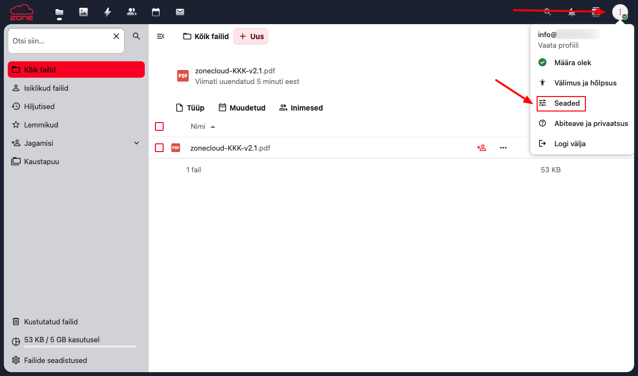This screenshot has width=638, height=376.
Task: Clear the search field with the X icon
Action: point(116,36)
